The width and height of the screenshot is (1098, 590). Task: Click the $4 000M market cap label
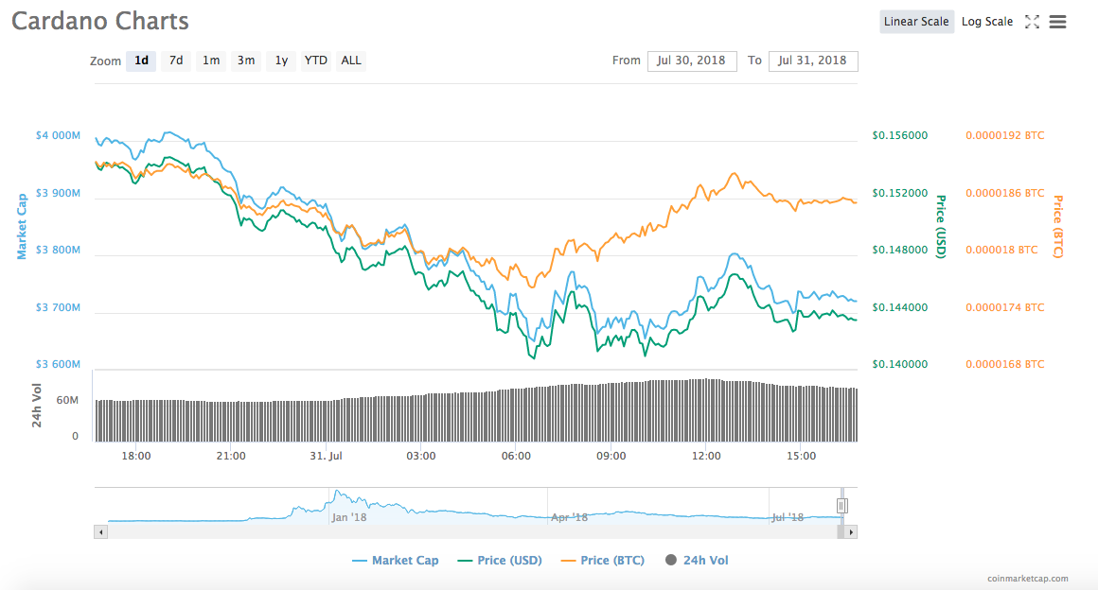click(58, 136)
